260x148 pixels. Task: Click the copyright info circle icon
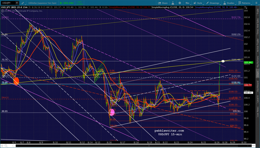(3, 11)
